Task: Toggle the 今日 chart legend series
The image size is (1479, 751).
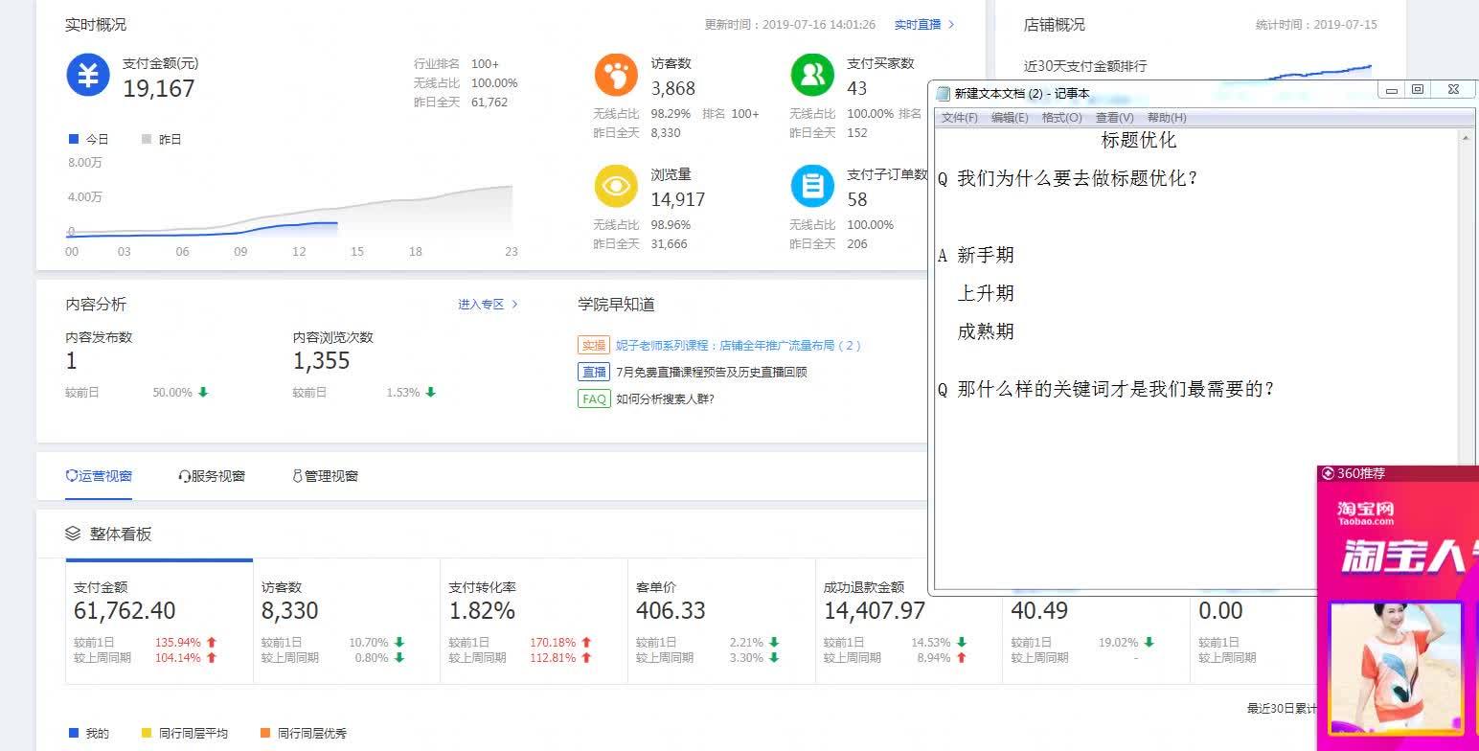Action: coord(89,139)
